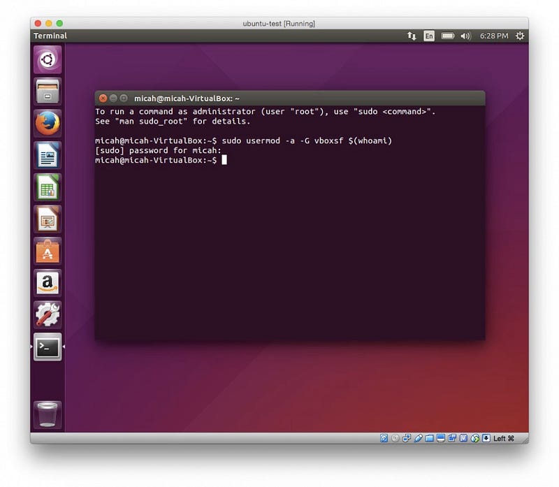
Task: Click VirtualBox optical disc indicator
Action: 395,438
